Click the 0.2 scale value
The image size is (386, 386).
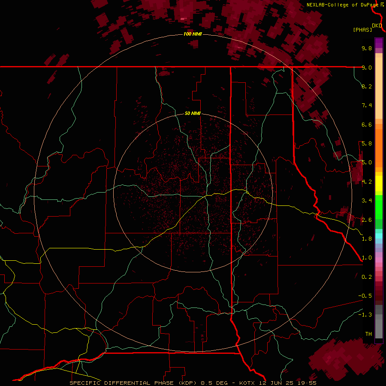coord(367,277)
